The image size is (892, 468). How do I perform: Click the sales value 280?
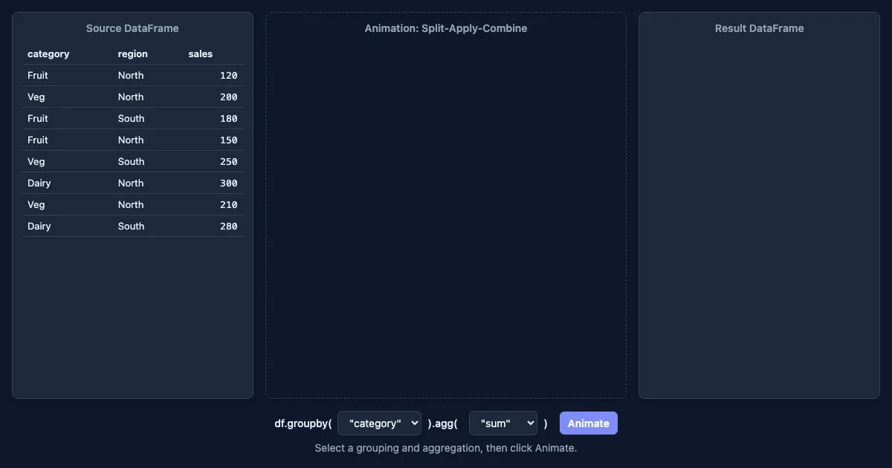pos(229,227)
